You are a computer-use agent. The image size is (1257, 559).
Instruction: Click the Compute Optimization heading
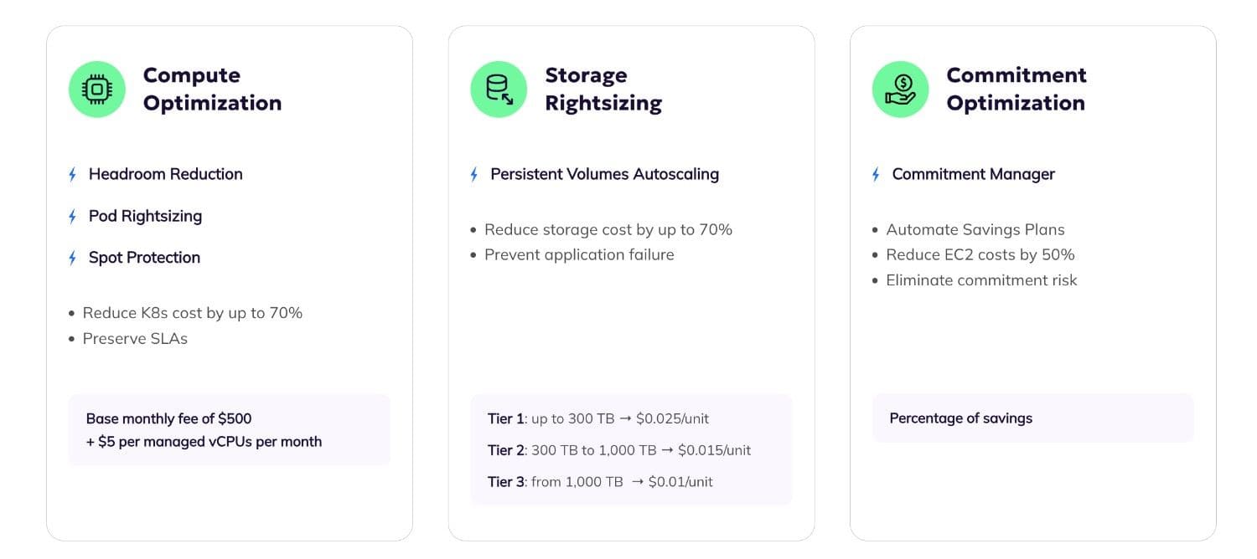point(212,89)
